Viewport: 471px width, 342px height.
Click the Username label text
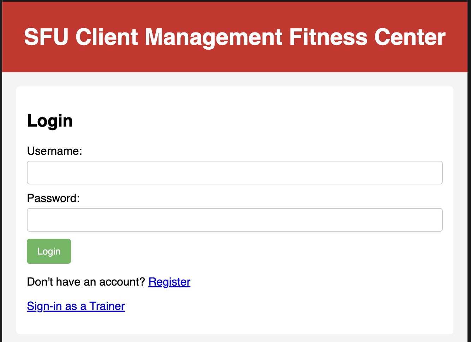click(x=54, y=151)
